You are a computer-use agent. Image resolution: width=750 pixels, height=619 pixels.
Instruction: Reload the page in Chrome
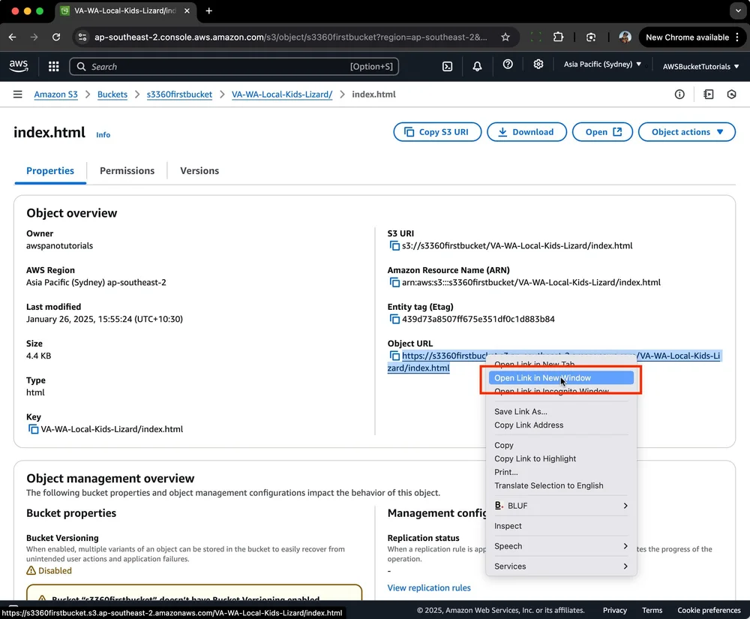(x=56, y=38)
